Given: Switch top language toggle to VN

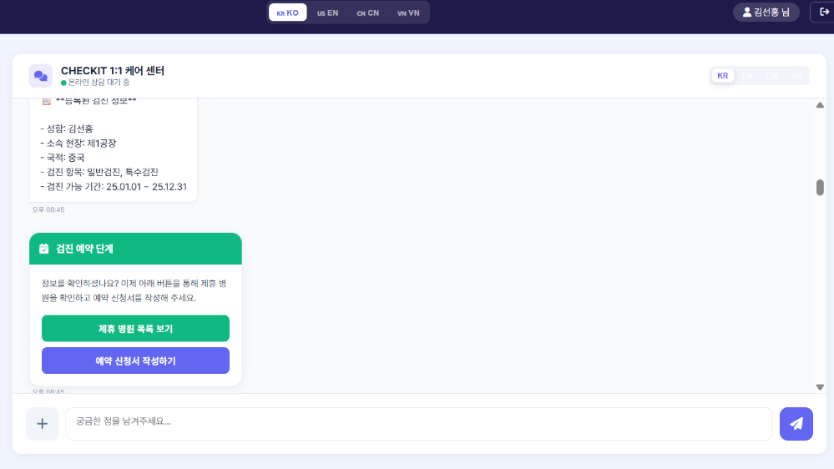Looking at the screenshot, I should pyautogui.click(x=408, y=13).
